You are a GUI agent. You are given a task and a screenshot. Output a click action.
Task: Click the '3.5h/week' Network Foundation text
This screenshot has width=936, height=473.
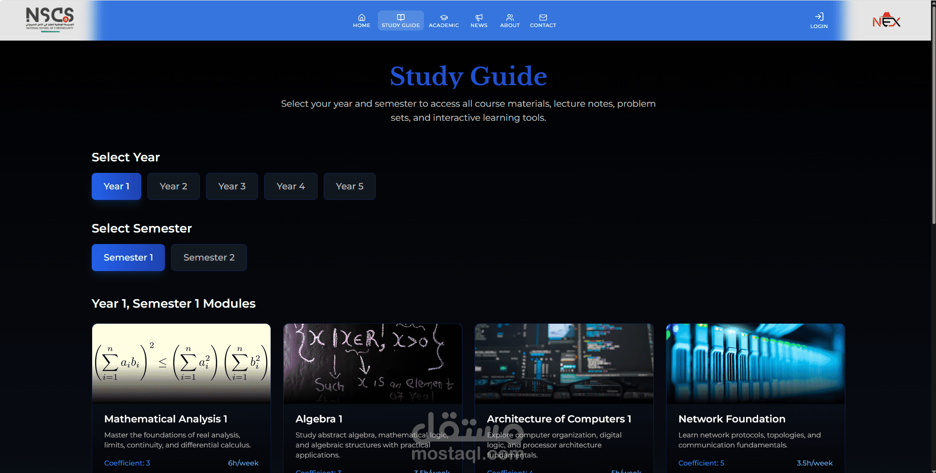[815, 463]
